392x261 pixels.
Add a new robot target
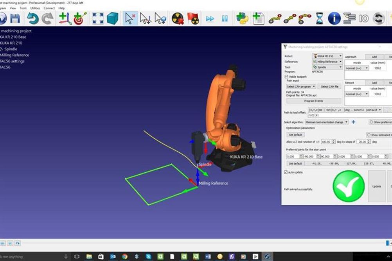[80, 18]
